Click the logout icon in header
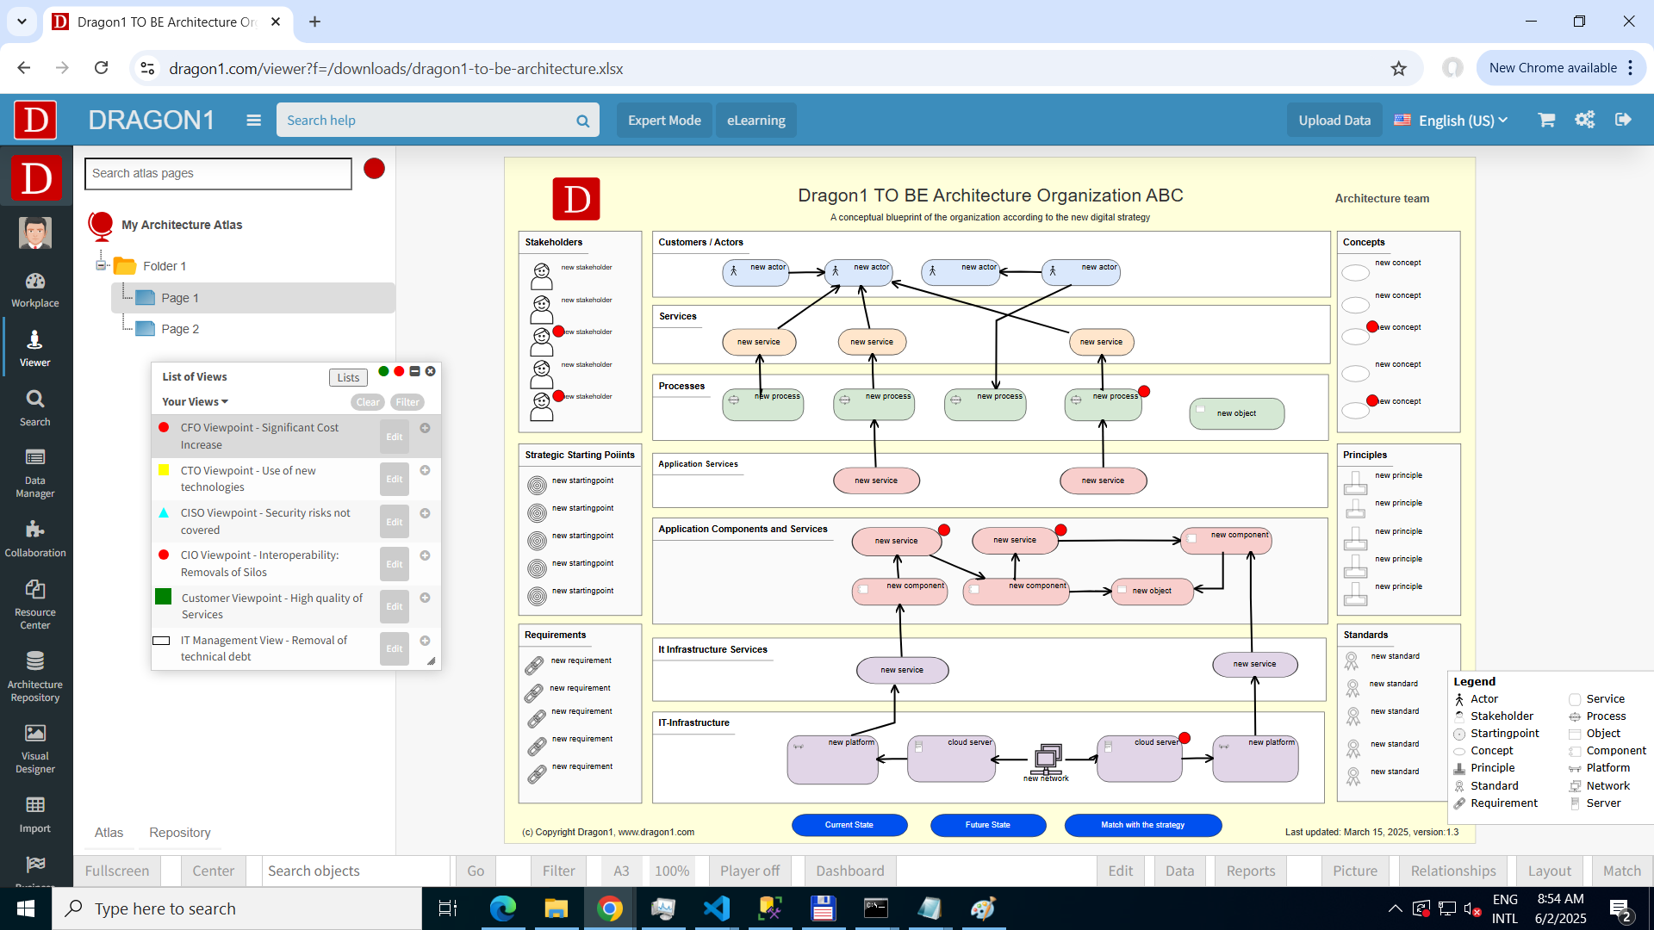This screenshot has width=1654, height=930. (x=1623, y=120)
